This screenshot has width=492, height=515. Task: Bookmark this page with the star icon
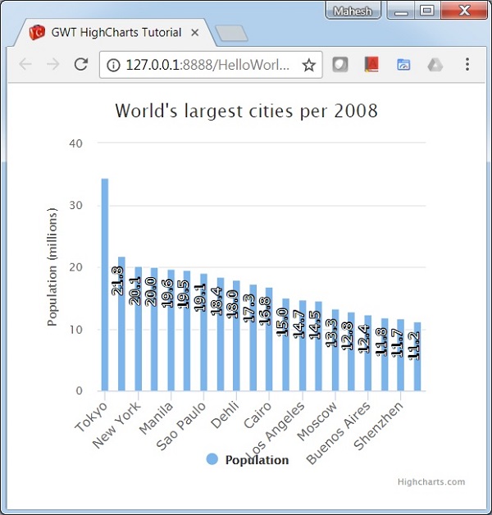(x=309, y=65)
